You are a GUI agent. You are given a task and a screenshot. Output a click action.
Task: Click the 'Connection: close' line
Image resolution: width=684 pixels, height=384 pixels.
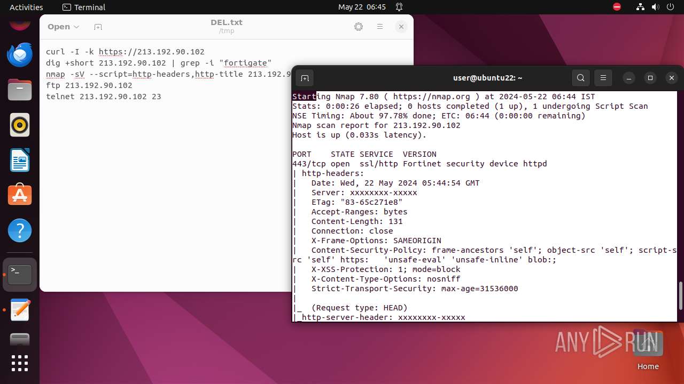click(352, 231)
